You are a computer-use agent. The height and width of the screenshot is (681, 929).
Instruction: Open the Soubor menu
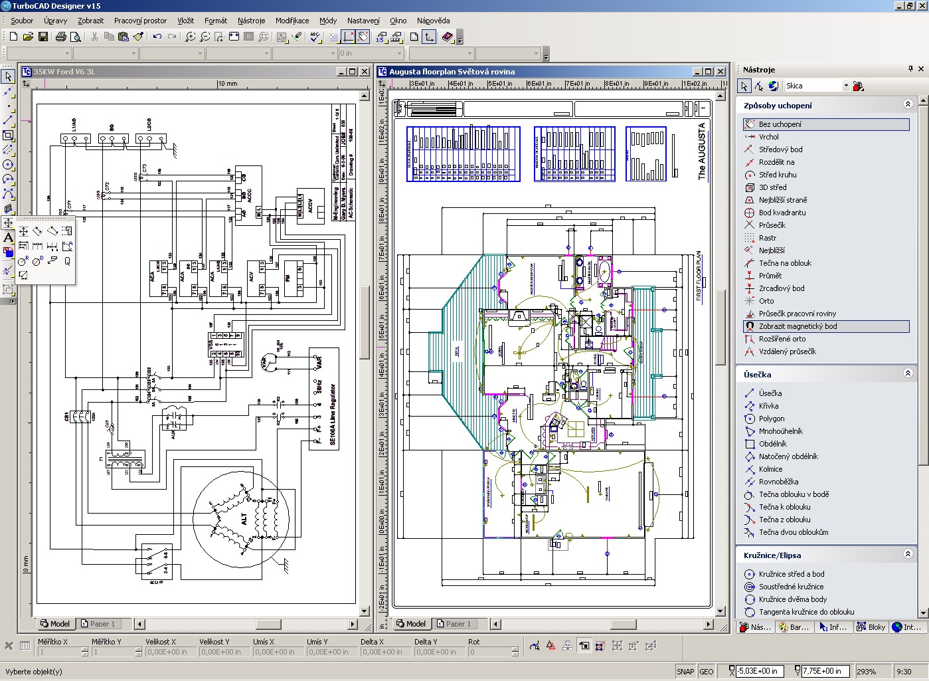click(x=22, y=21)
